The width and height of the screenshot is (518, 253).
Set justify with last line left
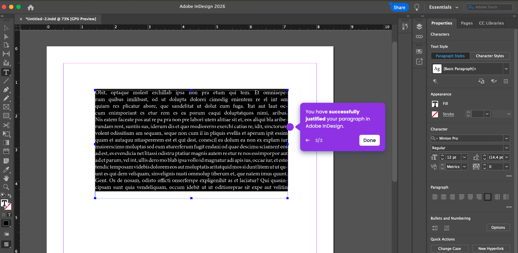462,197
